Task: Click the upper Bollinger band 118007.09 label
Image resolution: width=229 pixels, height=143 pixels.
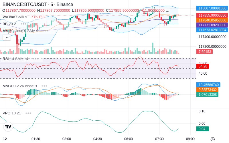Action: [212, 8]
